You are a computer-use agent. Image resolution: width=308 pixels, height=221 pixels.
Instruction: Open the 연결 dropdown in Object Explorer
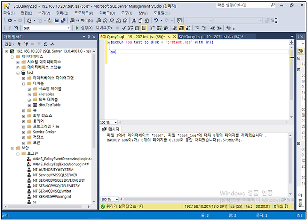(9, 44)
